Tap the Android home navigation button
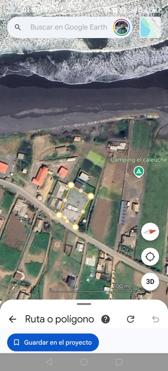The width and height of the screenshot is (168, 371). [x=84, y=362]
